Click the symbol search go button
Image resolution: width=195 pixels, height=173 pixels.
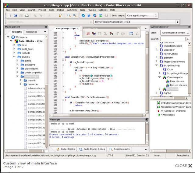click(188, 39)
